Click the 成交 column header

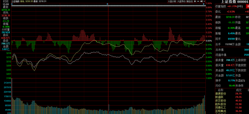coord(239,90)
